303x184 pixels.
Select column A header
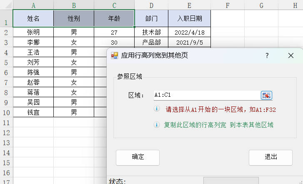tap(33, 5)
